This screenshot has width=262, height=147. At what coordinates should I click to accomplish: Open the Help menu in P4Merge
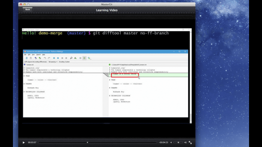coord(43,55)
